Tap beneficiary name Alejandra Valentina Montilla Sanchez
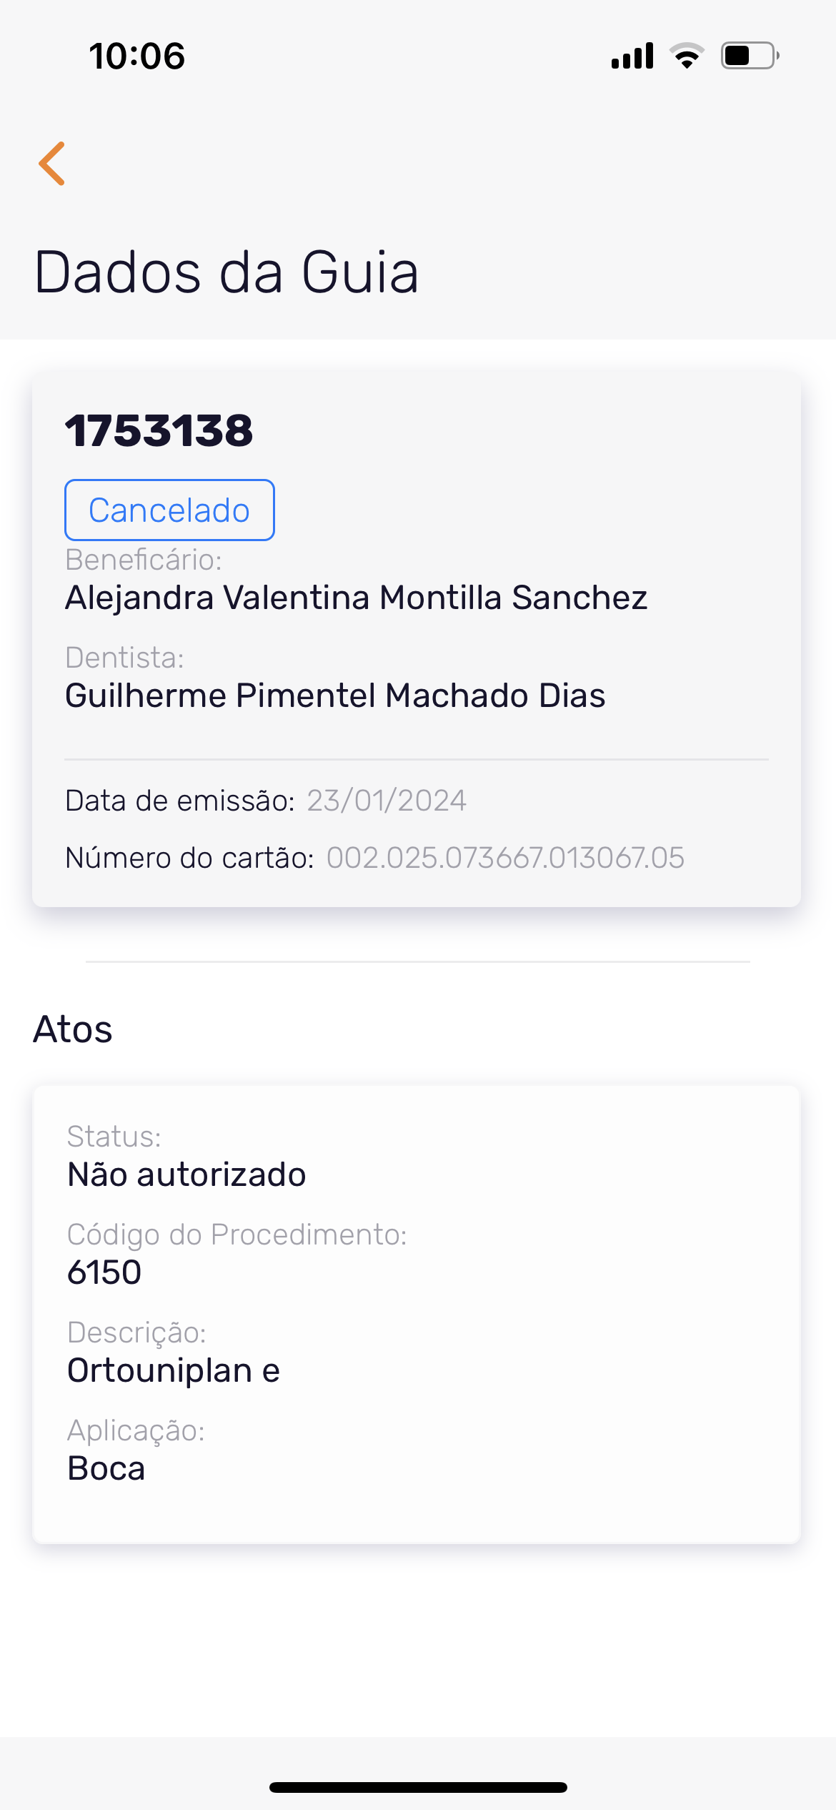The width and height of the screenshot is (836, 1810). pyautogui.click(x=356, y=598)
